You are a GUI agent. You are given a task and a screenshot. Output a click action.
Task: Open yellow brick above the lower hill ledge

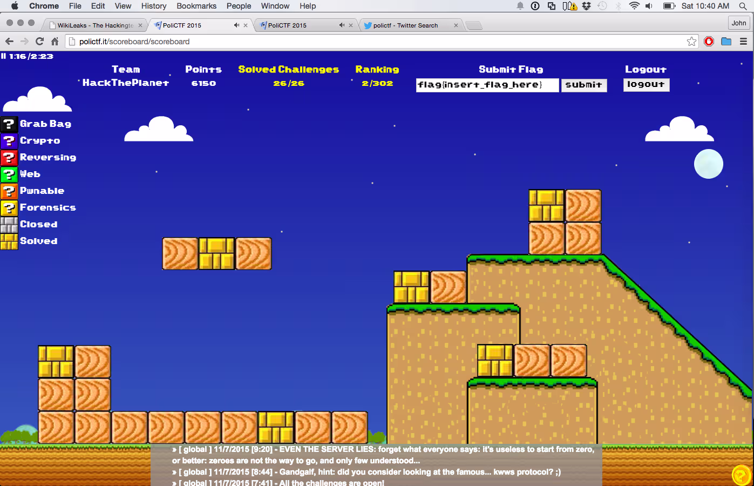coord(495,361)
